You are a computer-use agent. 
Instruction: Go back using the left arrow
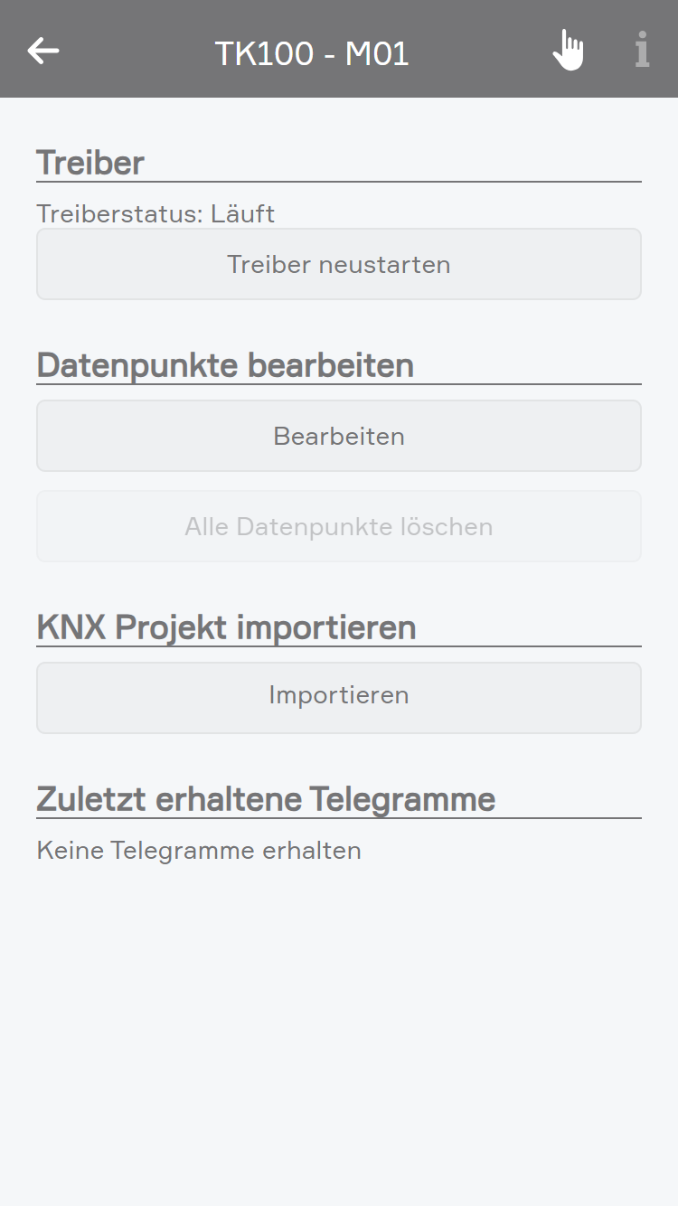pos(43,51)
